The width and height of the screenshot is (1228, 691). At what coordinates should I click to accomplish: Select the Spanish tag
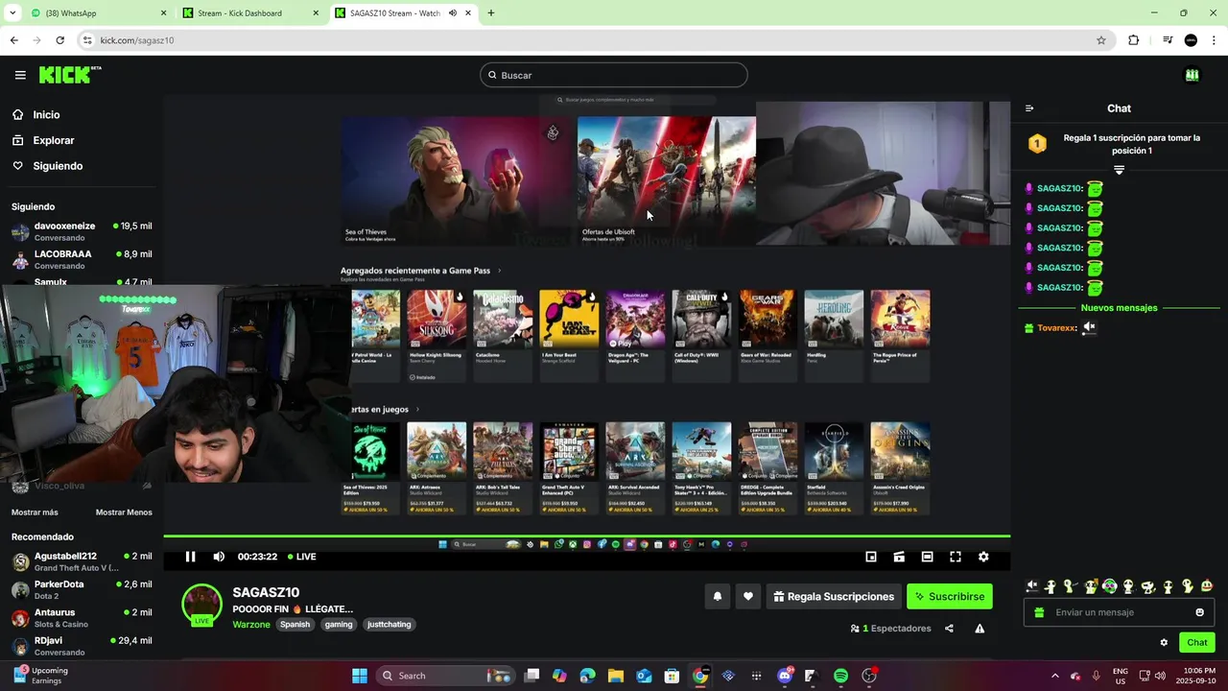click(295, 625)
